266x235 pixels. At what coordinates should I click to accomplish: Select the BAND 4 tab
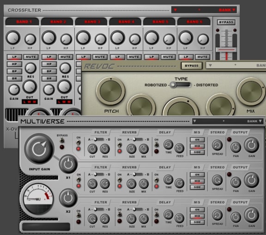coord(125,22)
